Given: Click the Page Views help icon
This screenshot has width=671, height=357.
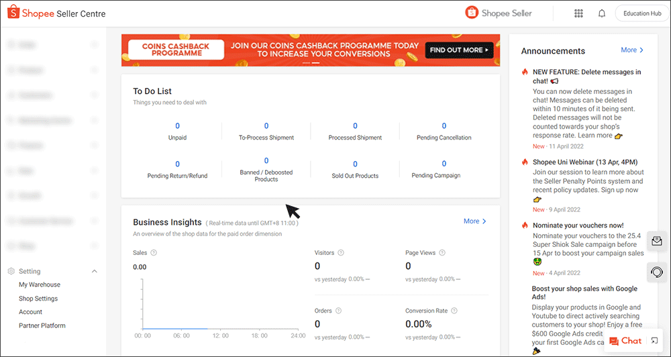Looking at the screenshot, I should [442, 252].
